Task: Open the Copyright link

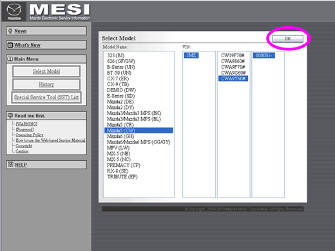Action: (x=24, y=145)
